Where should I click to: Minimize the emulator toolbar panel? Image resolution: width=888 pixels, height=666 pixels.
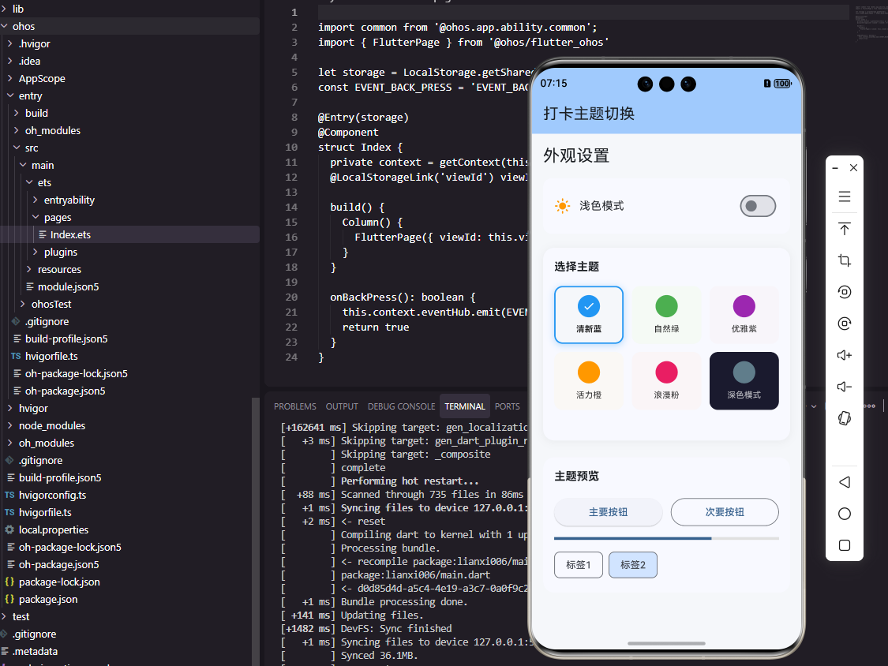coord(835,168)
